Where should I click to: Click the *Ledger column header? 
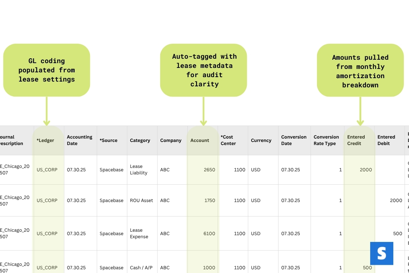pos(45,140)
